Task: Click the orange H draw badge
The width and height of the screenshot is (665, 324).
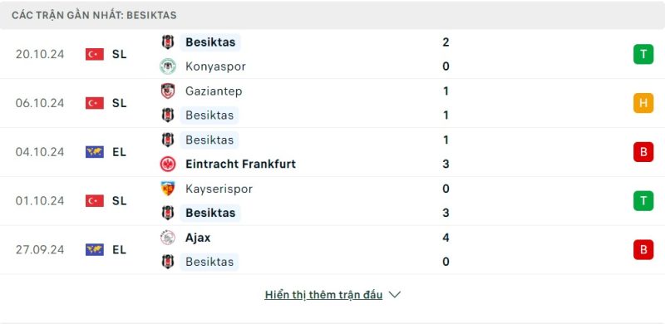Action: (643, 103)
